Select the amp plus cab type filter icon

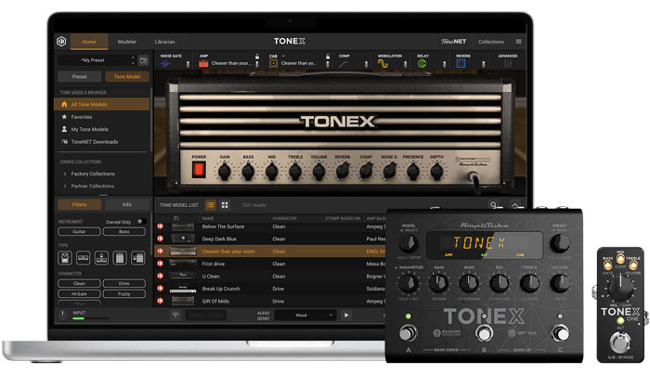point(120,258)
